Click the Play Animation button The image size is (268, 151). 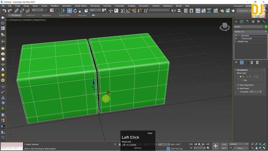click(x=199, y=144)
